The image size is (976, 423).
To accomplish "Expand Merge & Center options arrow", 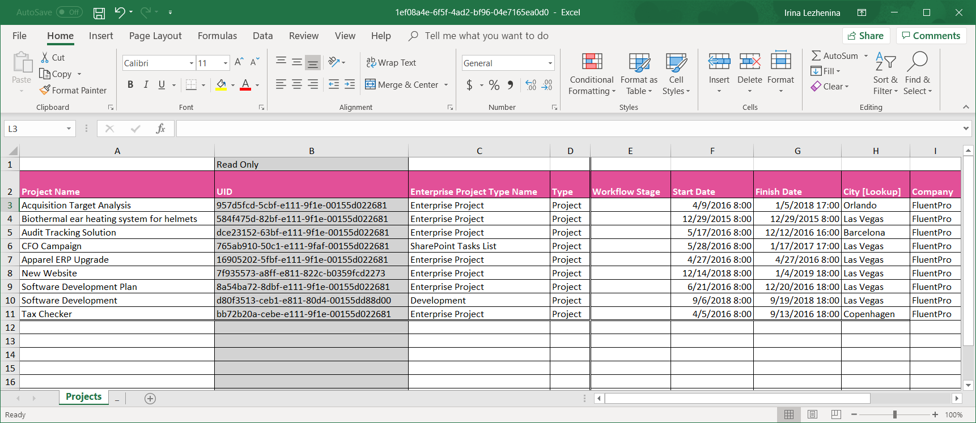I will [x=446, y=85].
